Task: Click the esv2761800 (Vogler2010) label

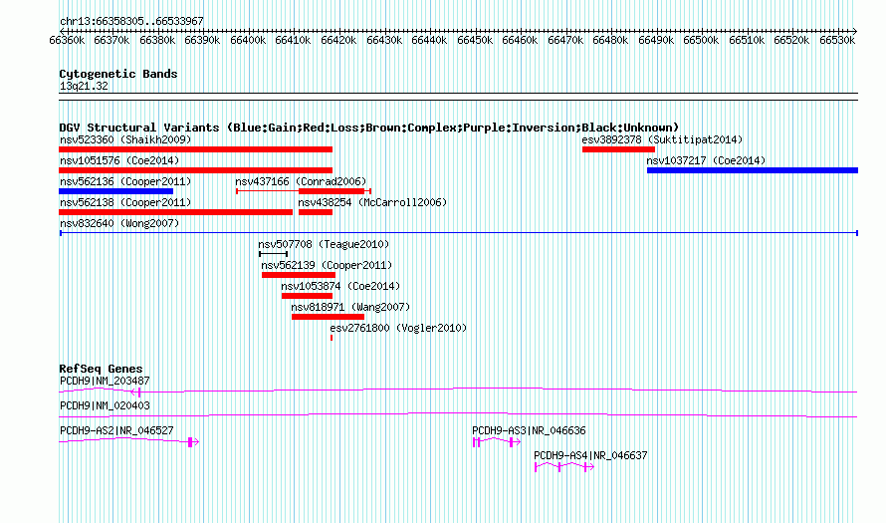Action: [398, 328]
